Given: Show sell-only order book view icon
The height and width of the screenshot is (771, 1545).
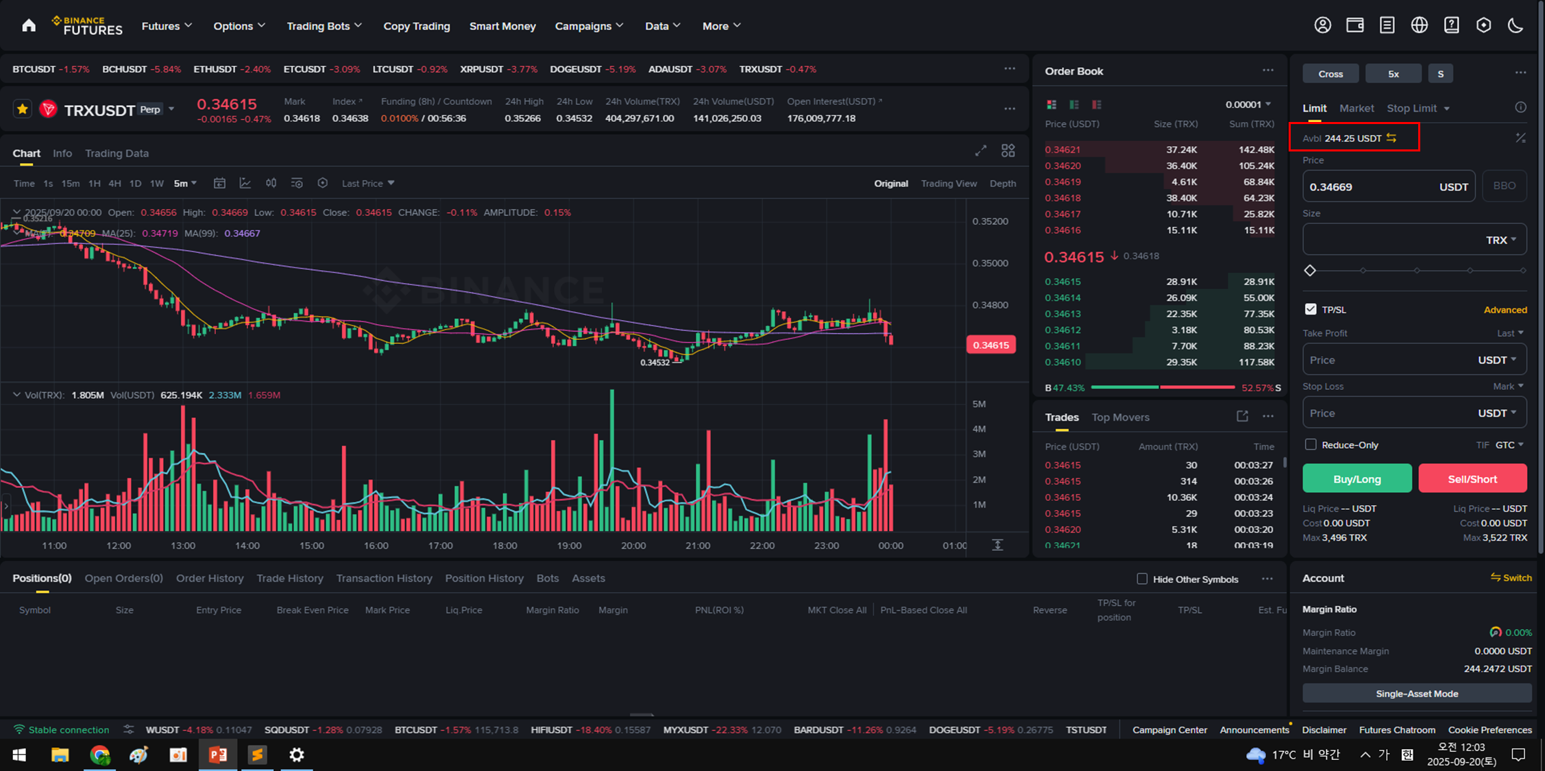Looking at the screenshot, I should (1097, 104).
